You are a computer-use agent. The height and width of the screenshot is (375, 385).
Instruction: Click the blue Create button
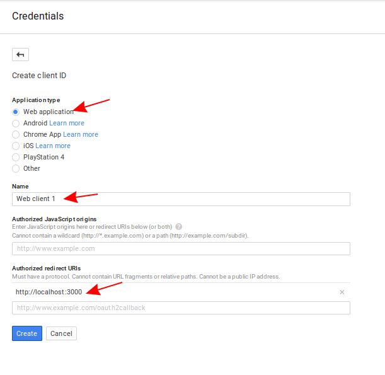pyautogui.click(x=27, y=333)
